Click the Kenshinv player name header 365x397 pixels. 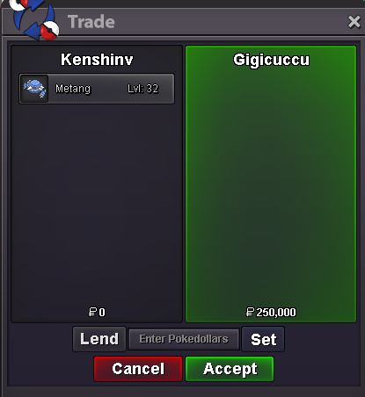(x=97, y=60)
